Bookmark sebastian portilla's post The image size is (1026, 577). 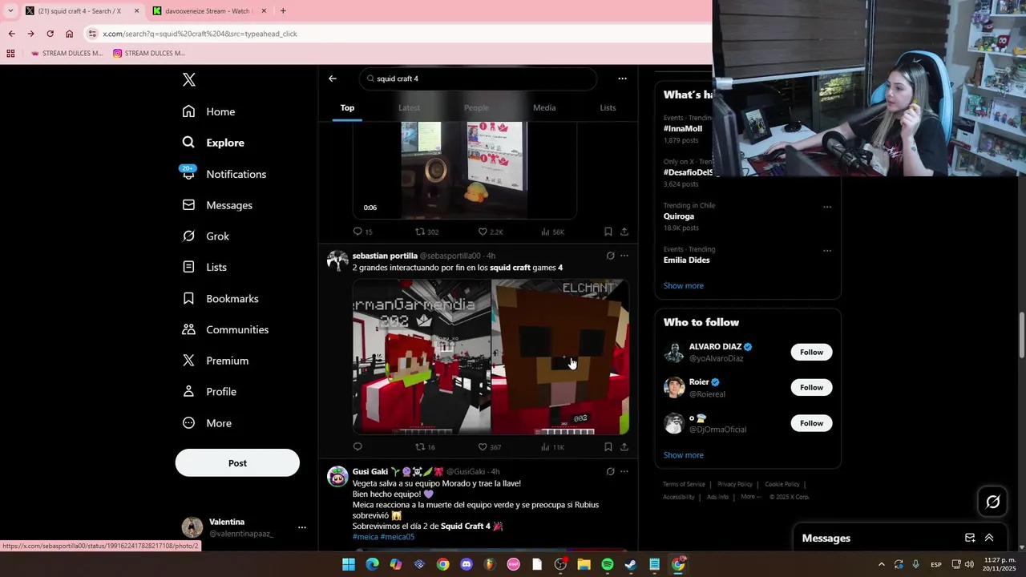(608, 447)
